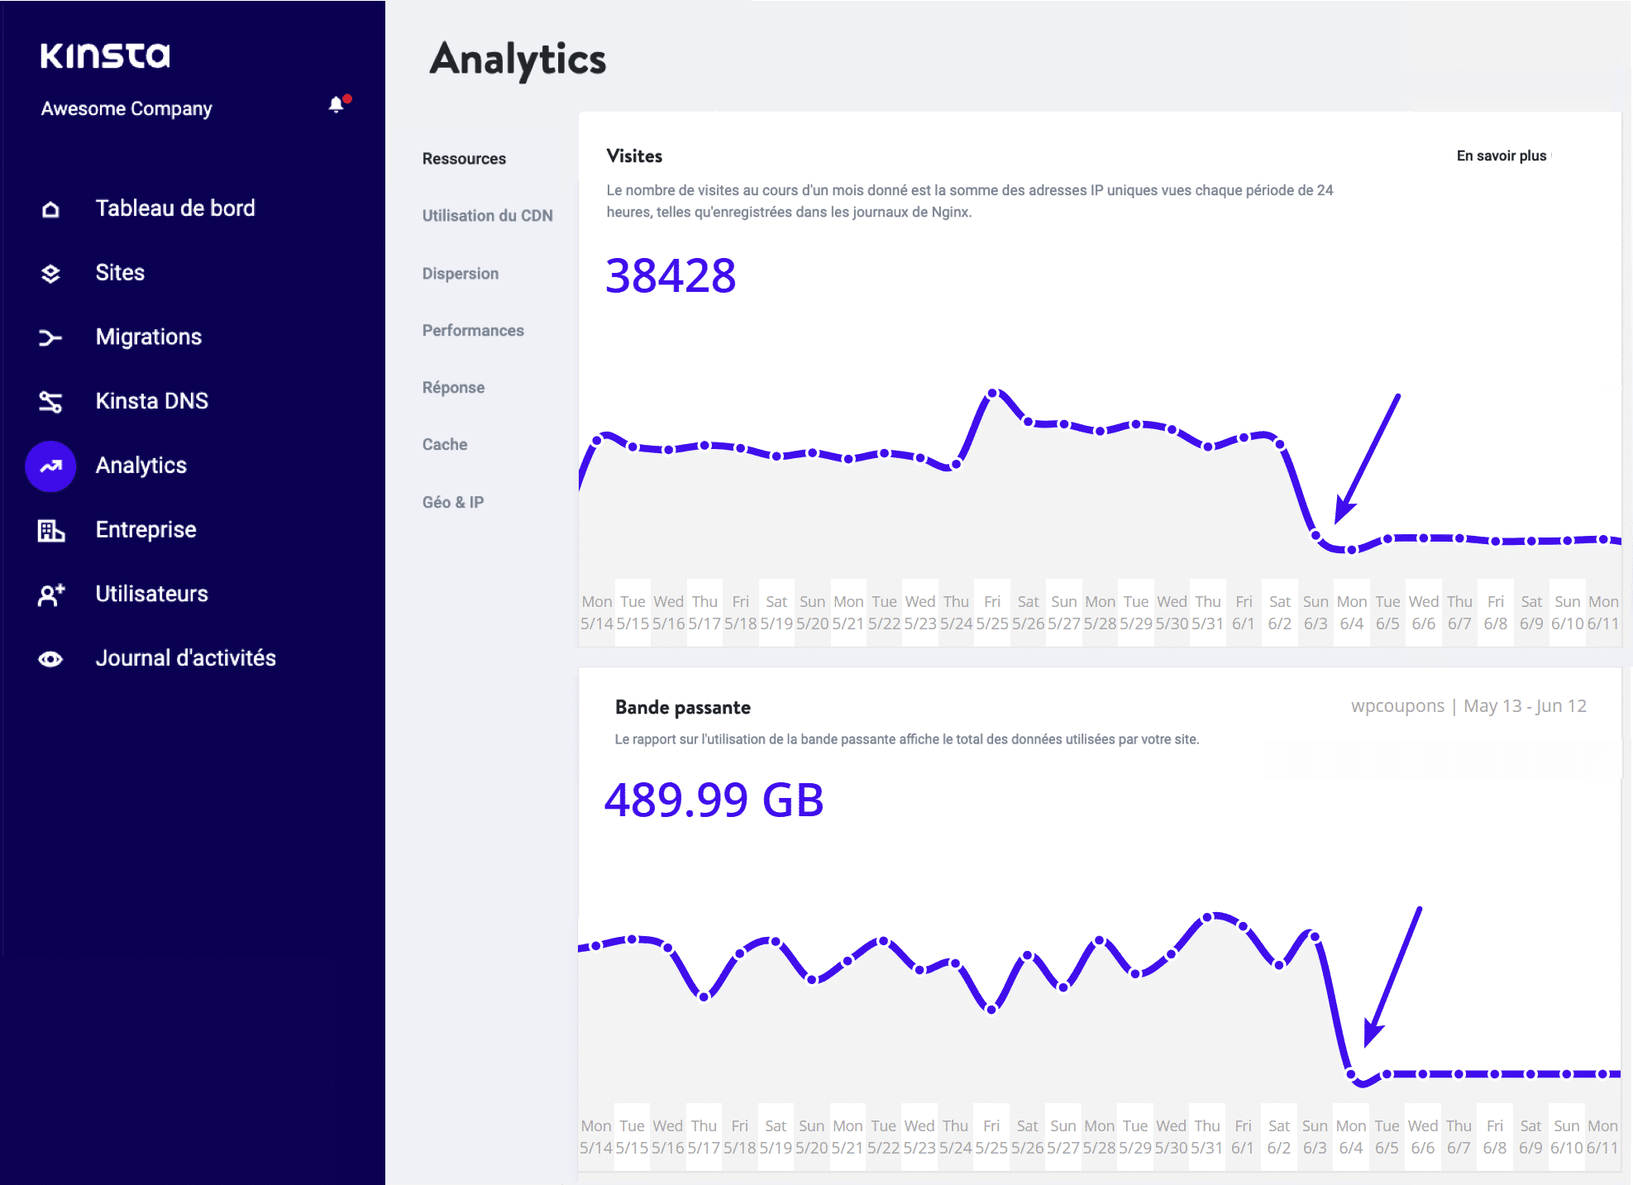Open the Dispersion tab
This screenshot has width=1633, height=1185.
tap(460, 274)
